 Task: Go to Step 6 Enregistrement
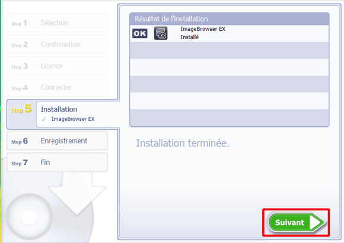point(57,141)
